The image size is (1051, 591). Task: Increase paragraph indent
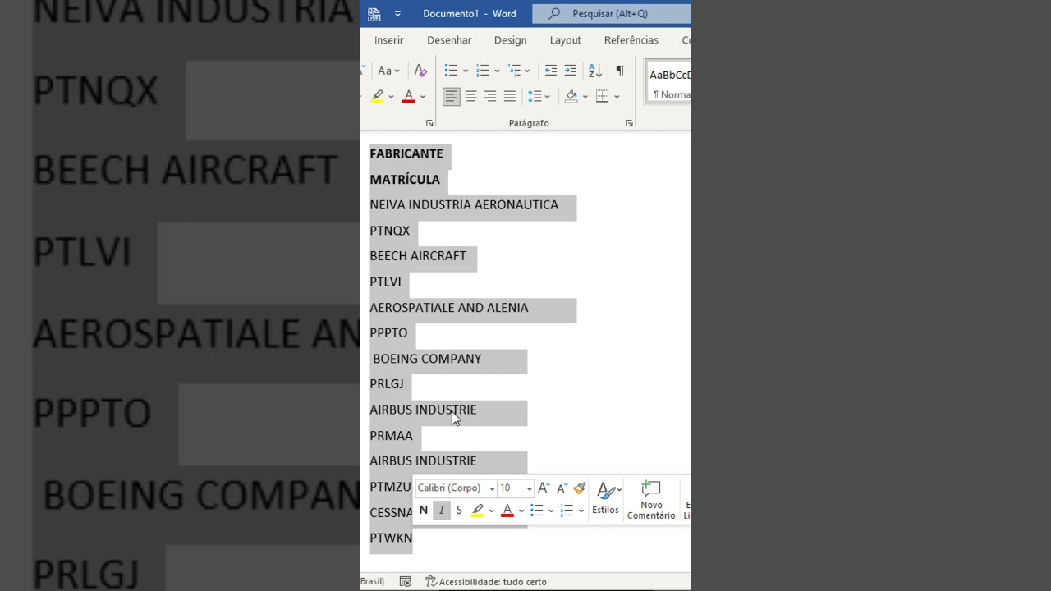[570, 71]
